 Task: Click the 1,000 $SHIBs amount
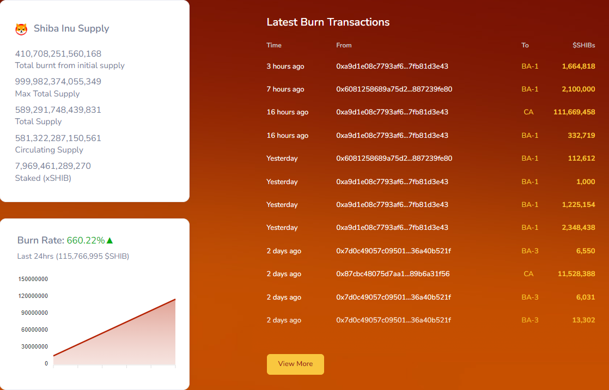[x=586, y=182]
